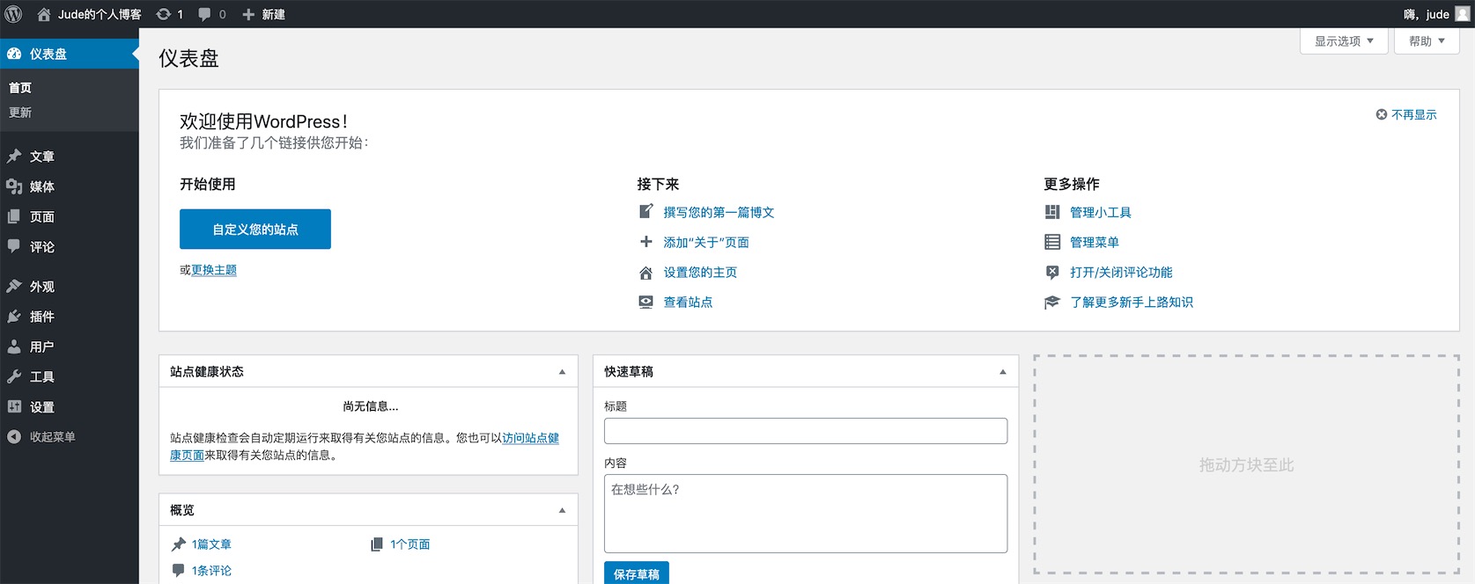Open the comments bubble icon showing 0

pos(205,14)
